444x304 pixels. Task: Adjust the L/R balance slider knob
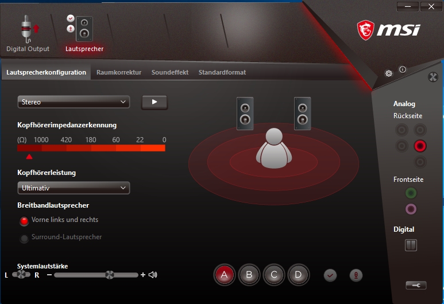pos(21,274)
